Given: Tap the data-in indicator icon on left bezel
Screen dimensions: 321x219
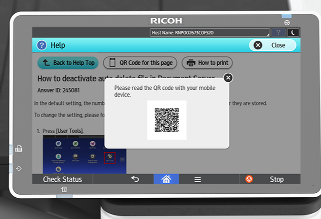Looking at the screenshot, I should coord(19,169).
